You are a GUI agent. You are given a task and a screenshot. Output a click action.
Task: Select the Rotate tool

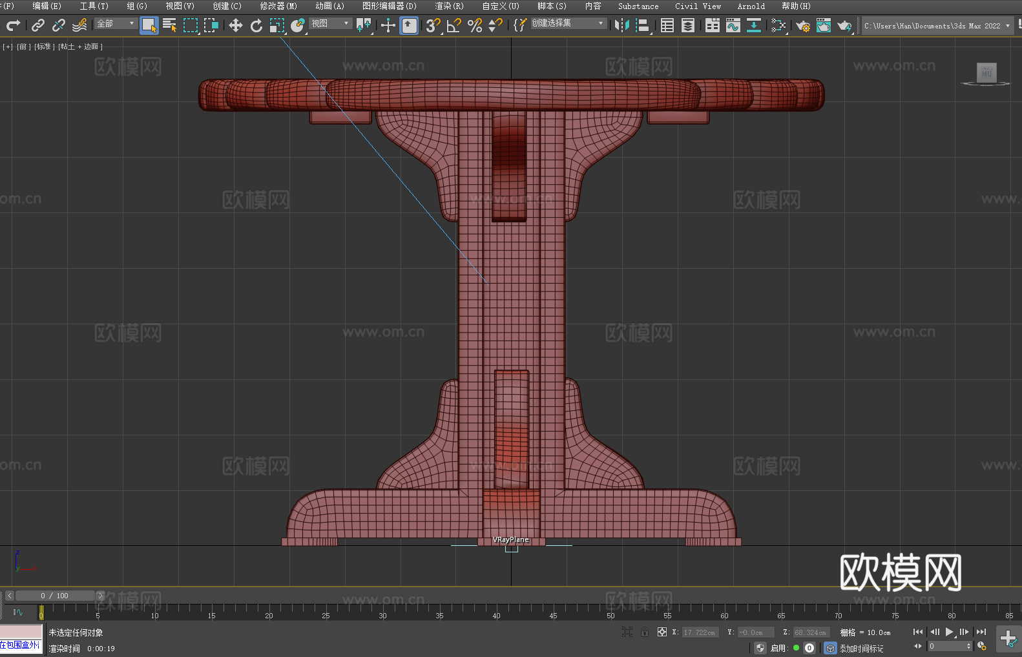(x=256, y=25)
